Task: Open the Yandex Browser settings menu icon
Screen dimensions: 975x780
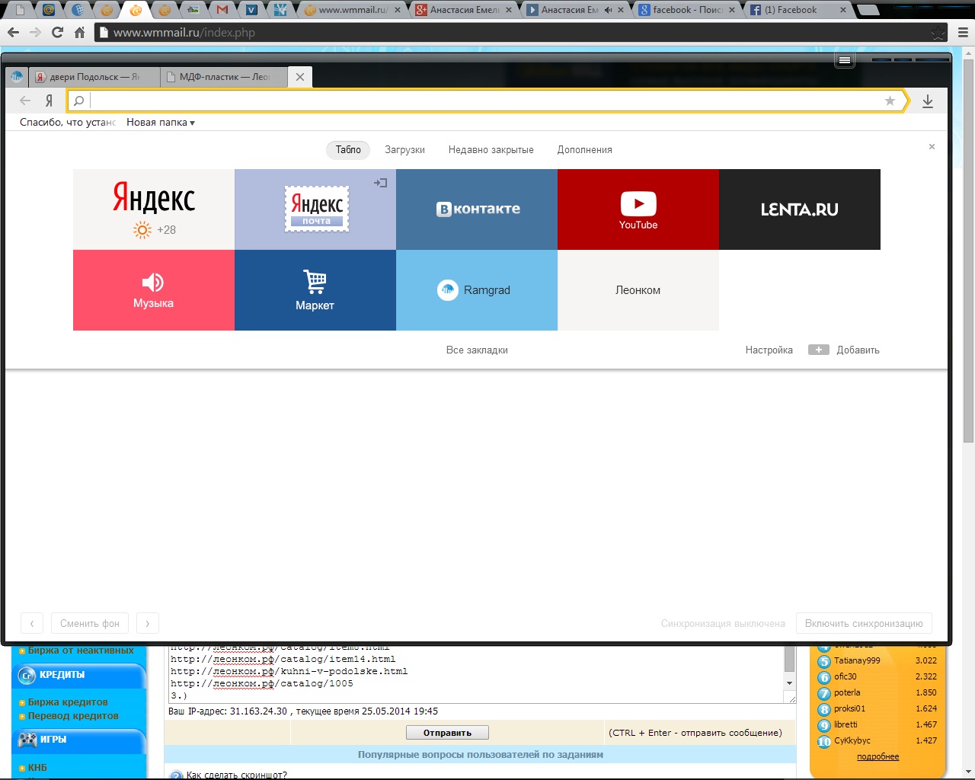Action: (x=844, y=60)
